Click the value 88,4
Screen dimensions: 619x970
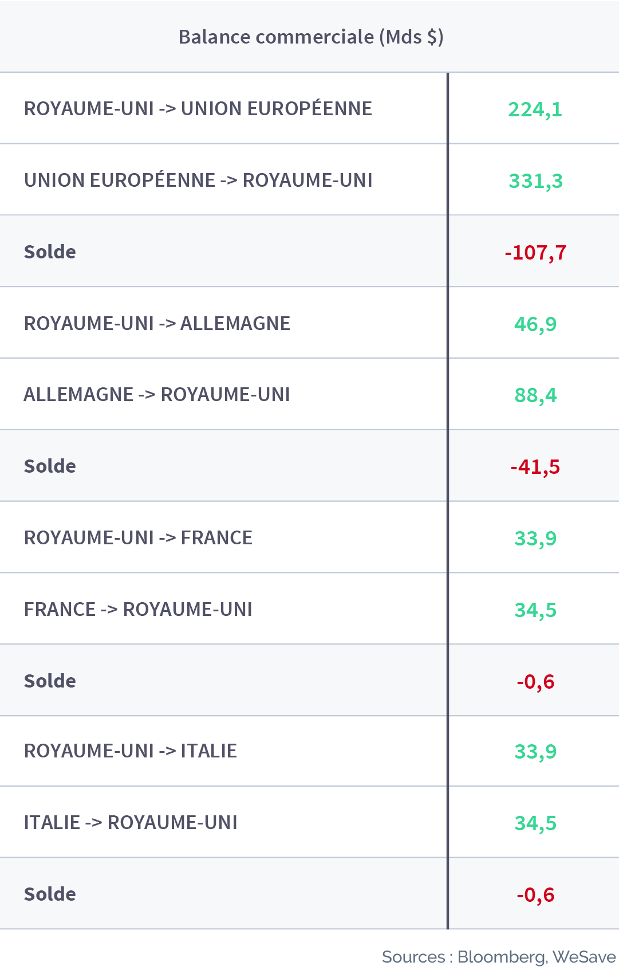535,395
